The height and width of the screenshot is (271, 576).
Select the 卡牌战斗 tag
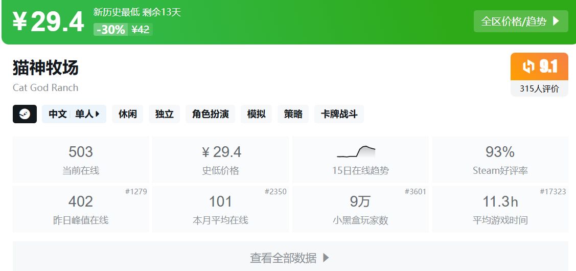tap(339, 114)
